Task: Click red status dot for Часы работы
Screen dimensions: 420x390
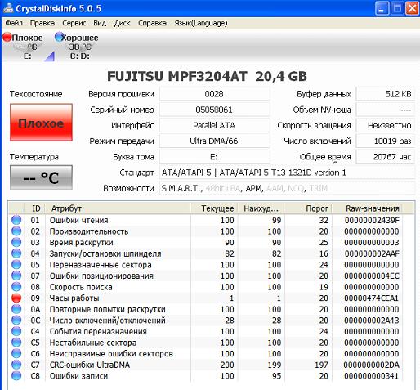Action: pos(16,298)
